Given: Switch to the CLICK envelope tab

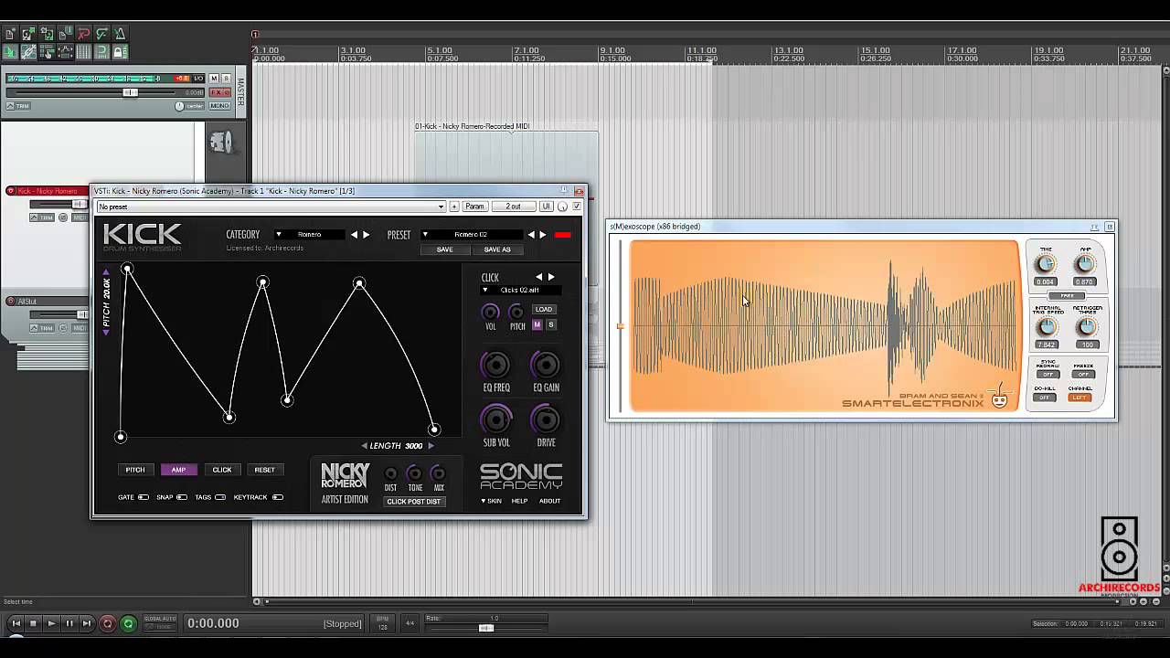Looking at the screenshot, I should (222, 470).
